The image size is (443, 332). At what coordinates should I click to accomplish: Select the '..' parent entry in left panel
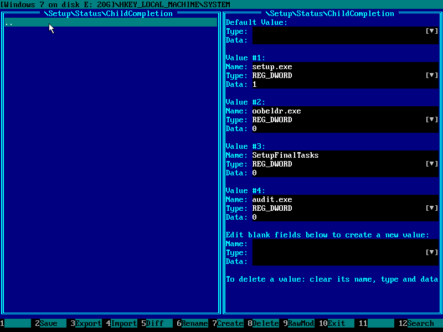[x=111, y=22]
